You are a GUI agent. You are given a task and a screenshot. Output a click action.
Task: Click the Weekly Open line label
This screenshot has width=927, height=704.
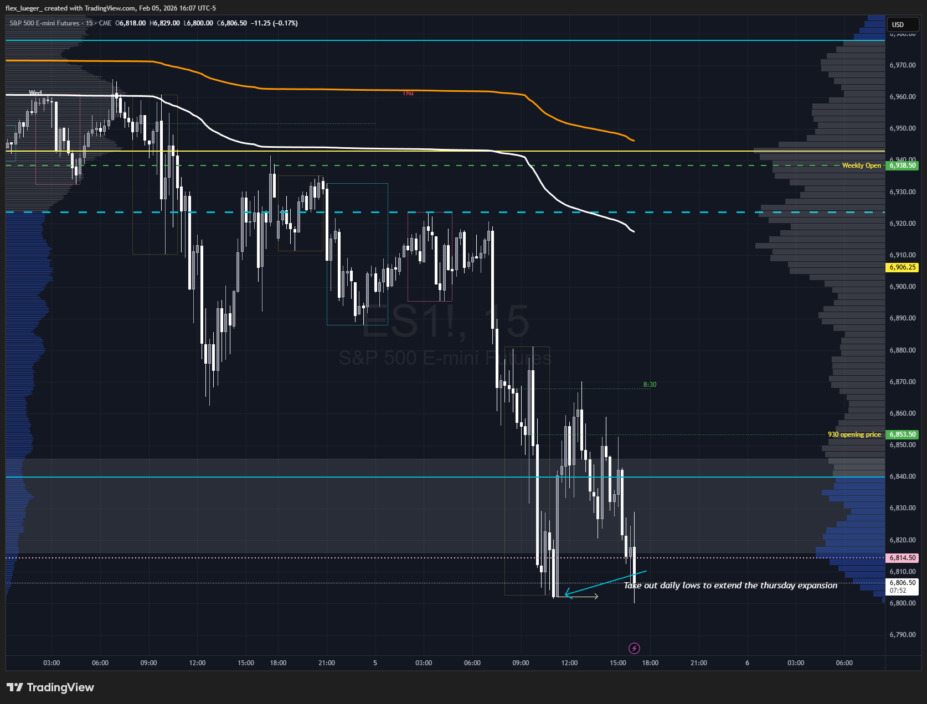click(x=861, y=165)
